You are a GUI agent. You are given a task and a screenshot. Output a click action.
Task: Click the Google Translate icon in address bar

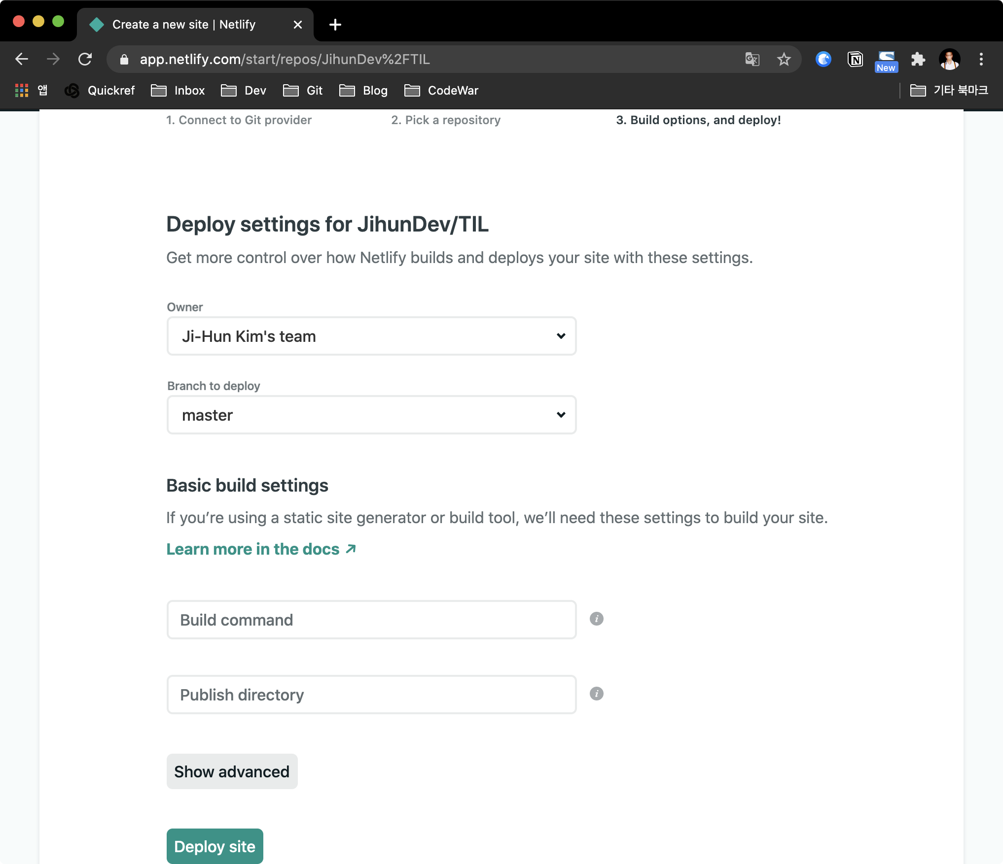(x=752, y=60)
